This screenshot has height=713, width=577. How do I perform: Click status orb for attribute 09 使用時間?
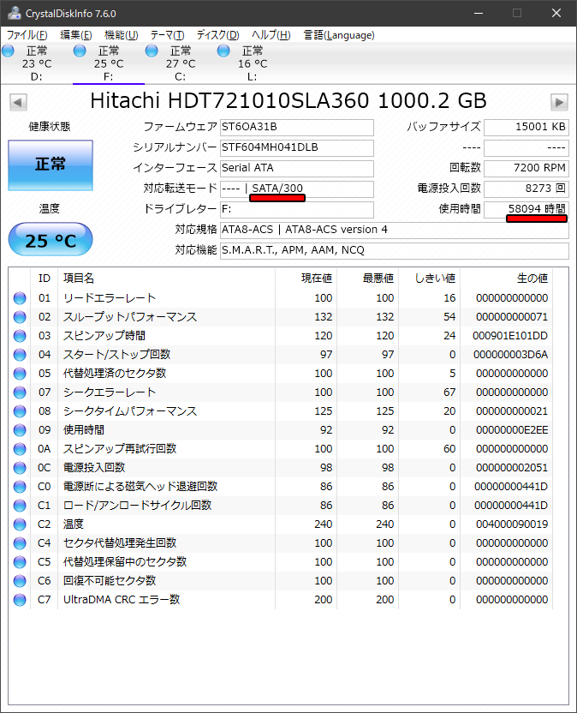pos(20,430)
